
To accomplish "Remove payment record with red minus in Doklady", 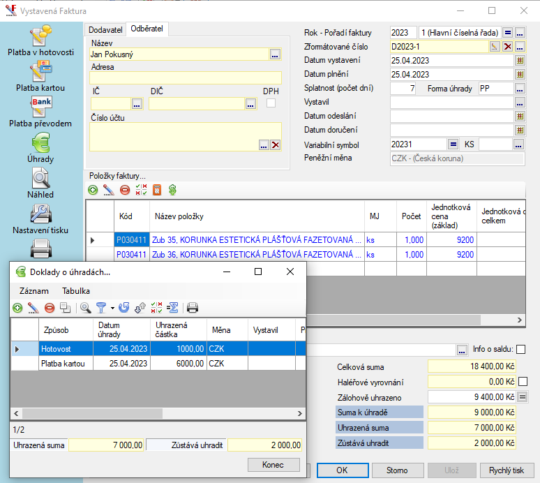I will point(50,308).
